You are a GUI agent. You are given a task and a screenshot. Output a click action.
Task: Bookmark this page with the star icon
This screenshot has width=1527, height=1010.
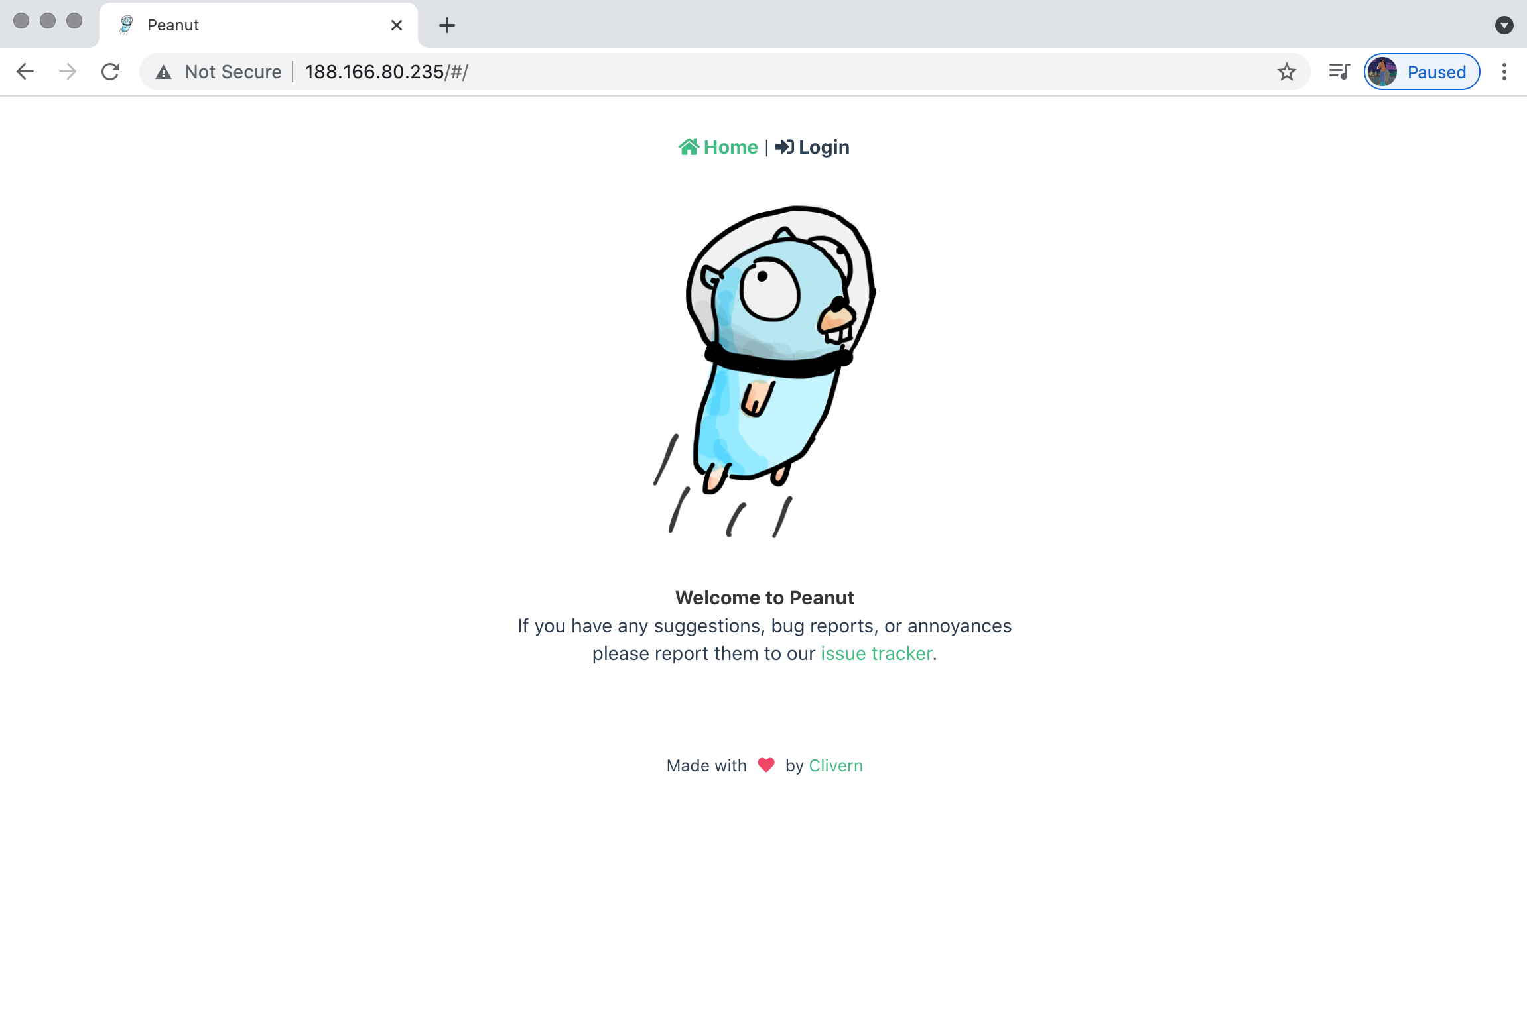pos(1286,72)
